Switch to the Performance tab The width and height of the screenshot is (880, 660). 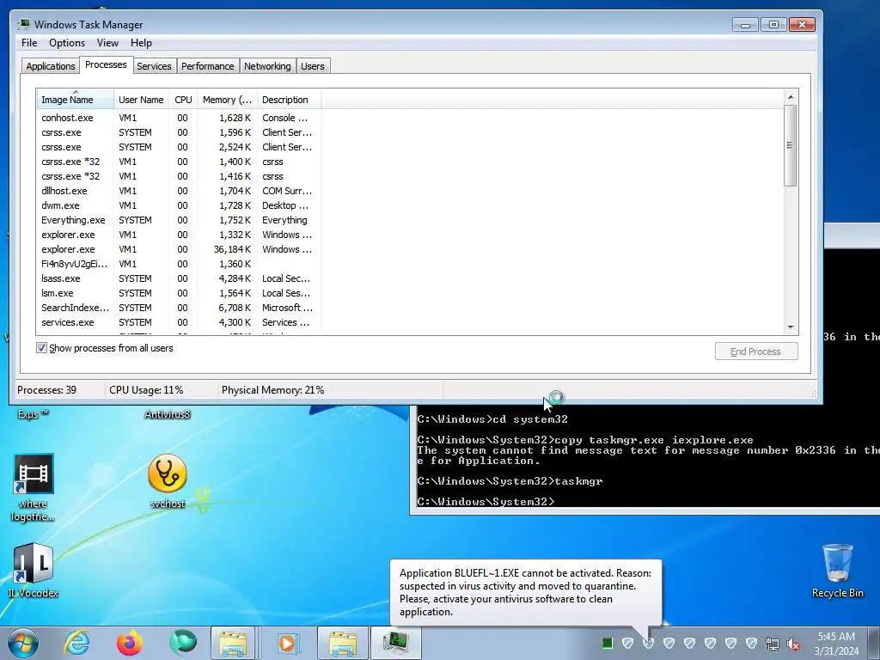207,66
